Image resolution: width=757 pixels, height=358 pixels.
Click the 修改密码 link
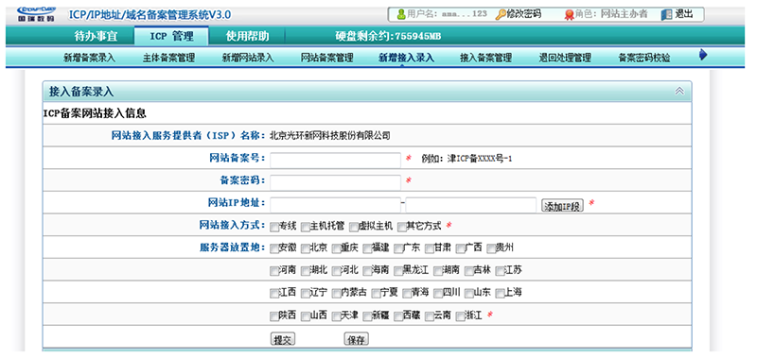pyautogui.click(x=524, y=14)
